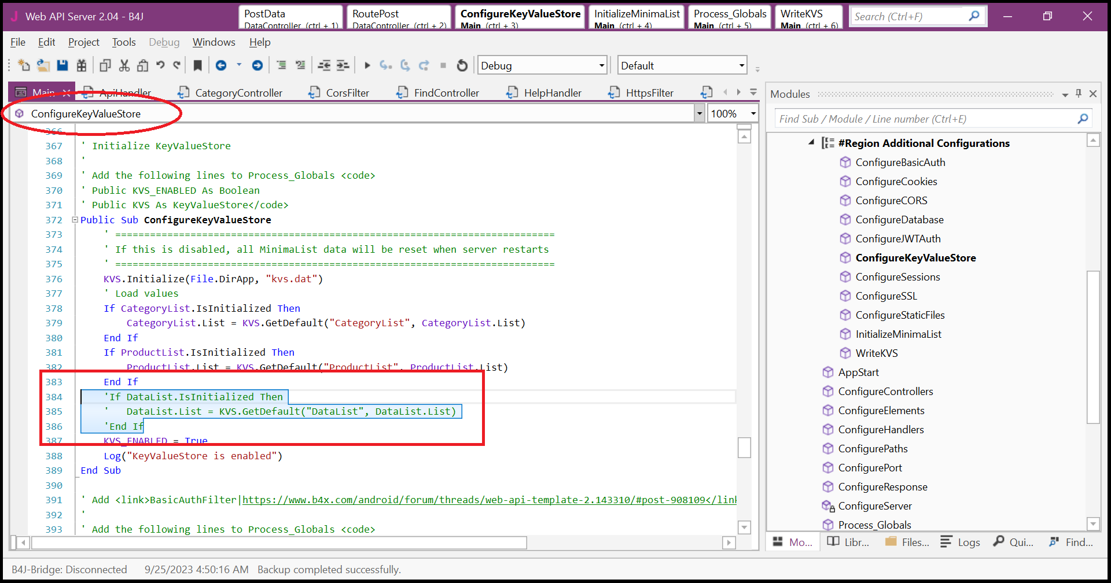Click the Navigate Backward arrow icon
The image size is (1111, 583).
click(221, 66)
